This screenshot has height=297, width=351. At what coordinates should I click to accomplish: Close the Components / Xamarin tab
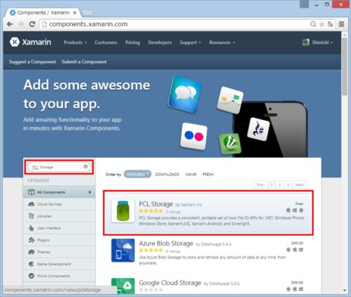click(x=75, y=13)
